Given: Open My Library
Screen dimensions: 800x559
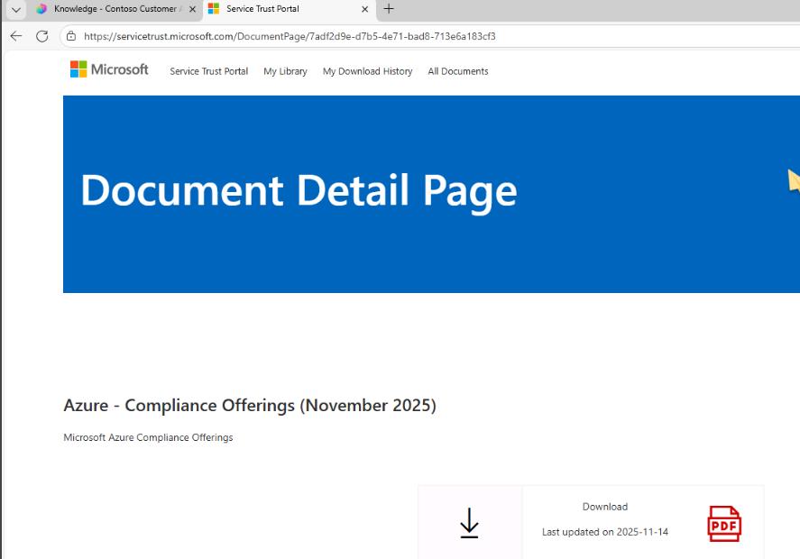Looking at the screenshot, I should [x=285, y=71].
